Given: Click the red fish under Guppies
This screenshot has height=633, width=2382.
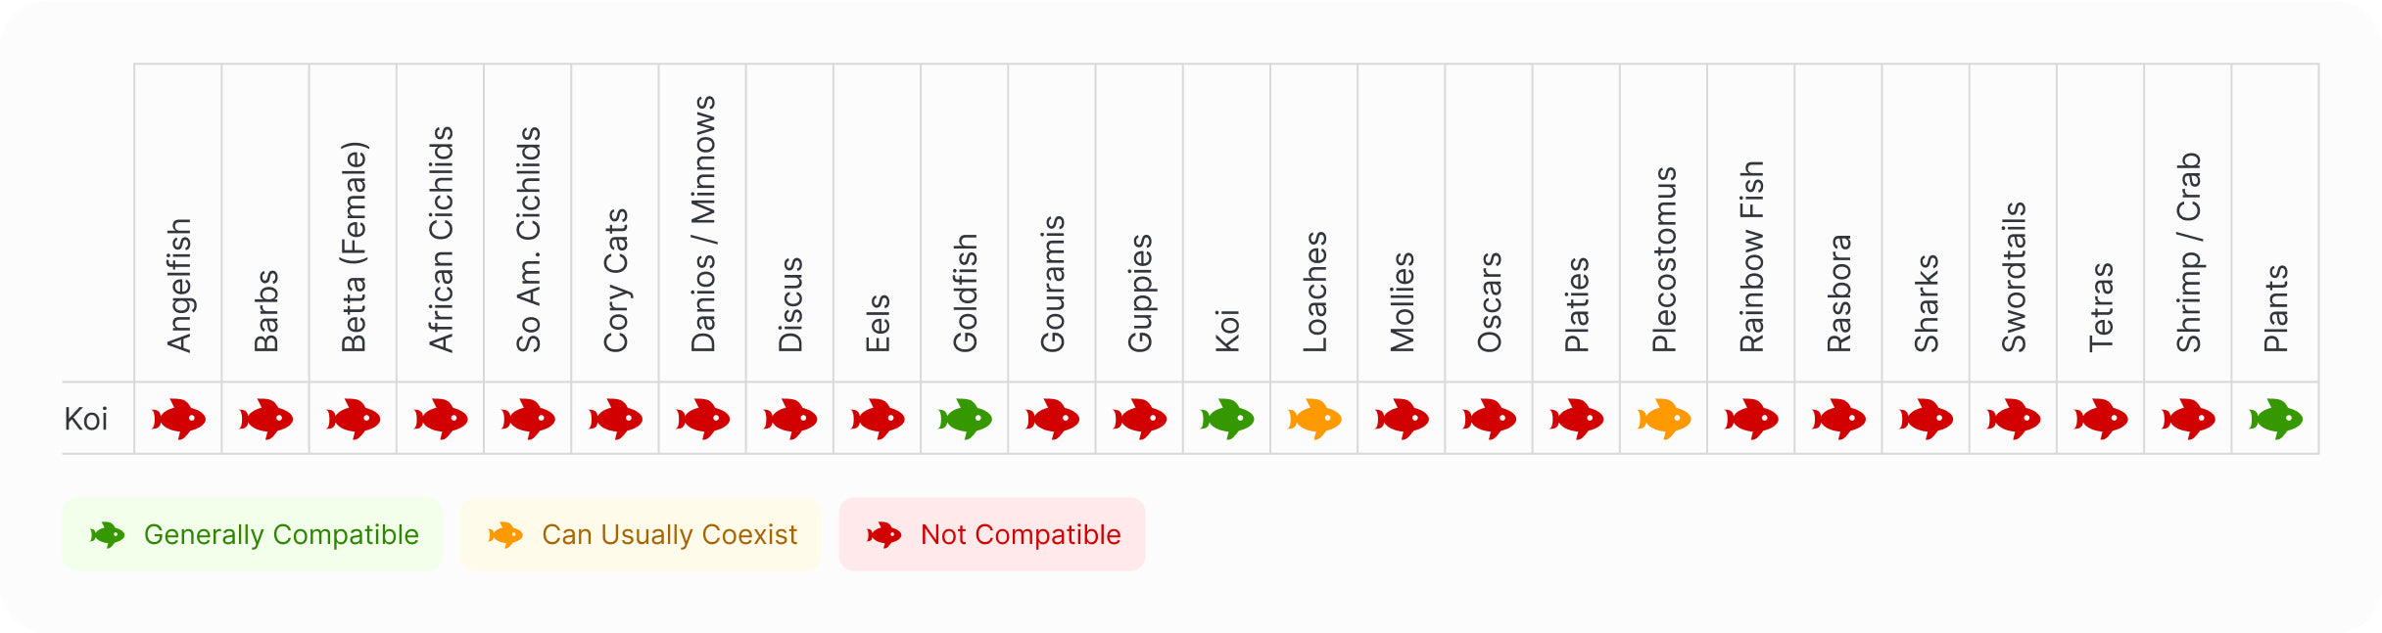Looking at the screenshot, I should coord(1140,419).
